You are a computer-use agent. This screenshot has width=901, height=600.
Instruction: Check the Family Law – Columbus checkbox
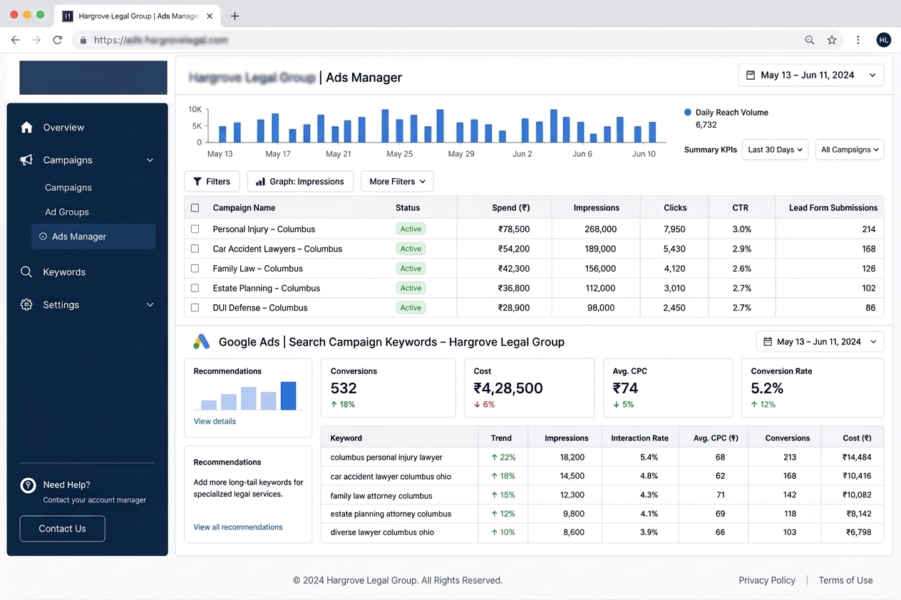pos(195,269)
